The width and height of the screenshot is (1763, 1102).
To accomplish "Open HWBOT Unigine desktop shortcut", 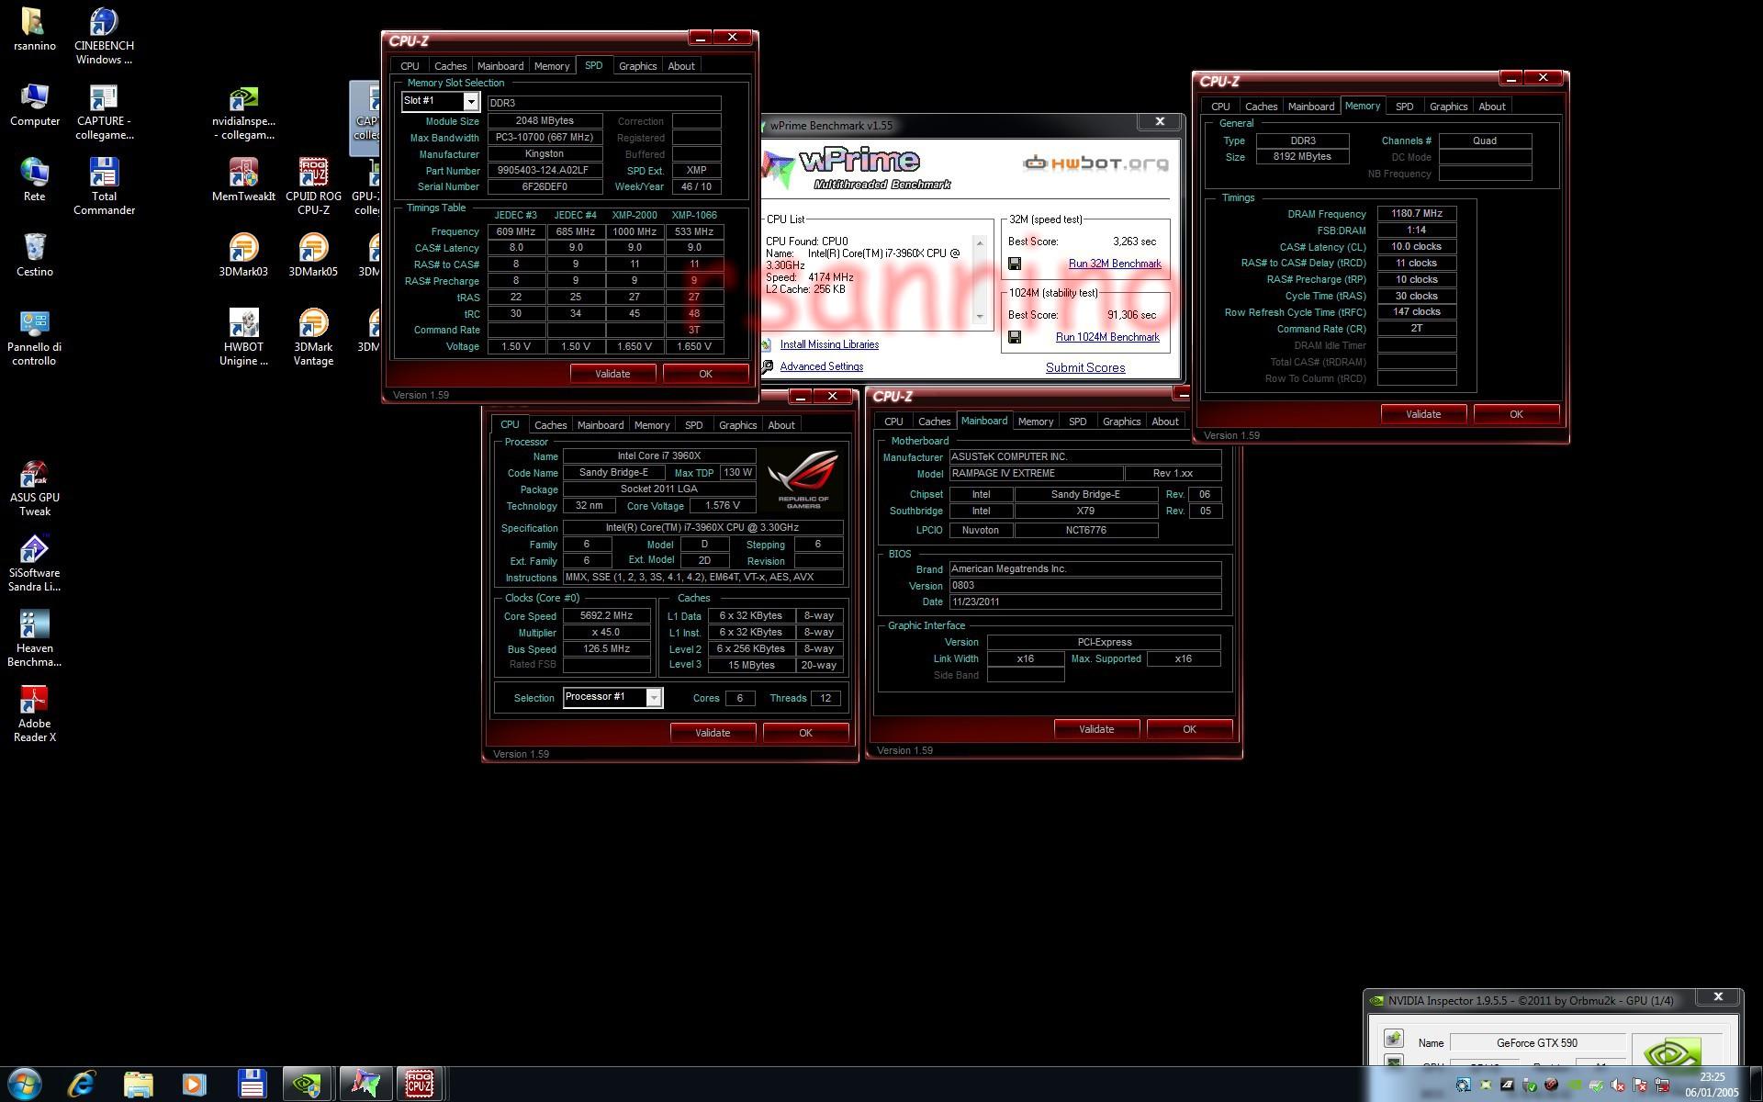I will pyautogui.click(x=243, y=338).
